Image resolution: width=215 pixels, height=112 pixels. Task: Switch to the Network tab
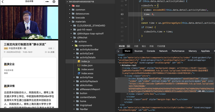coord(163,51)
